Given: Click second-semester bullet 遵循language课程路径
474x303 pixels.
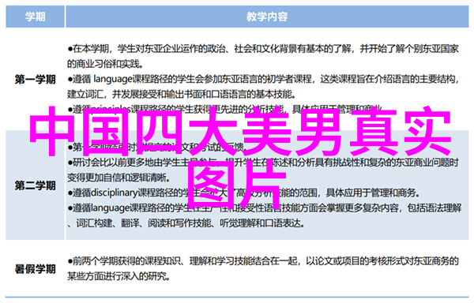Looking at the screenshot, I should (265, 208).
